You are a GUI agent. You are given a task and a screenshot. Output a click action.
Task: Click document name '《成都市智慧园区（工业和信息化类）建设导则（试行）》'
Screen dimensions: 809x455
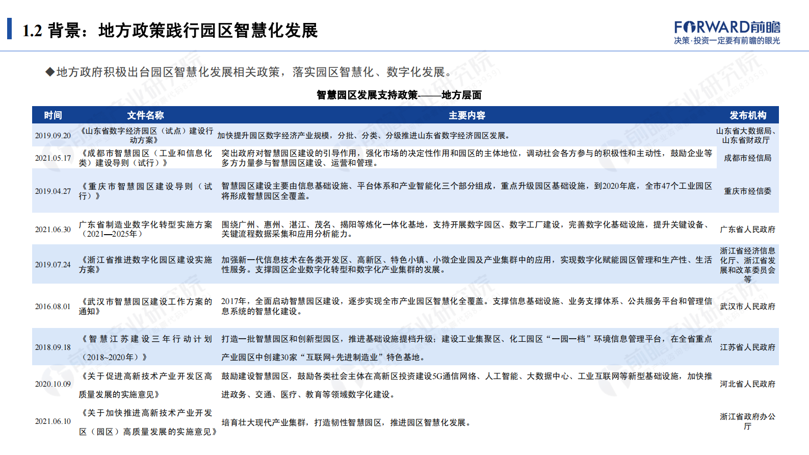[x=146, y=158]
